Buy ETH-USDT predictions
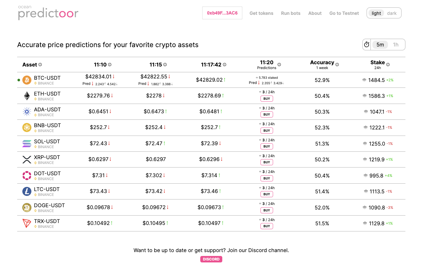Image resolution: width=430 pixels, height=265 pixels. [x=267, y=98]
